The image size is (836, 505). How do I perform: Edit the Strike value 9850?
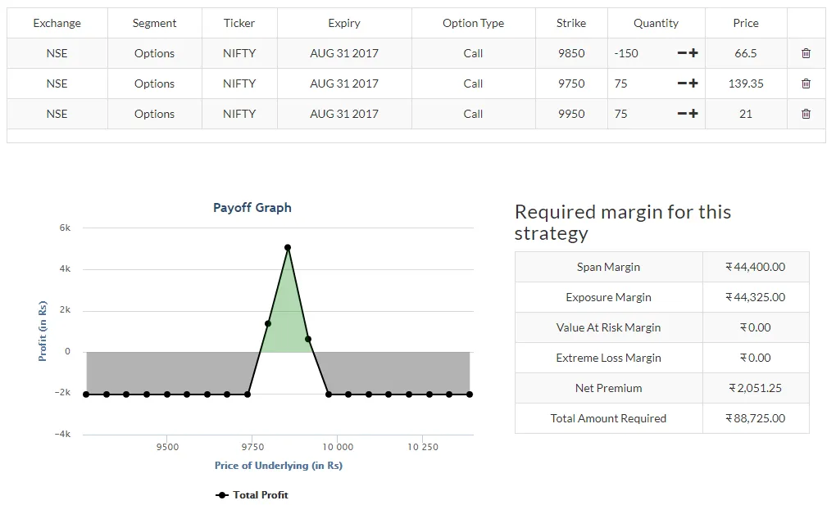pyautogui.click(x=571, y=52)
